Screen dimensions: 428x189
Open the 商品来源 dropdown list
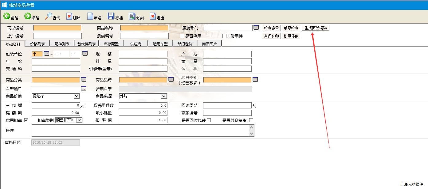164,96
